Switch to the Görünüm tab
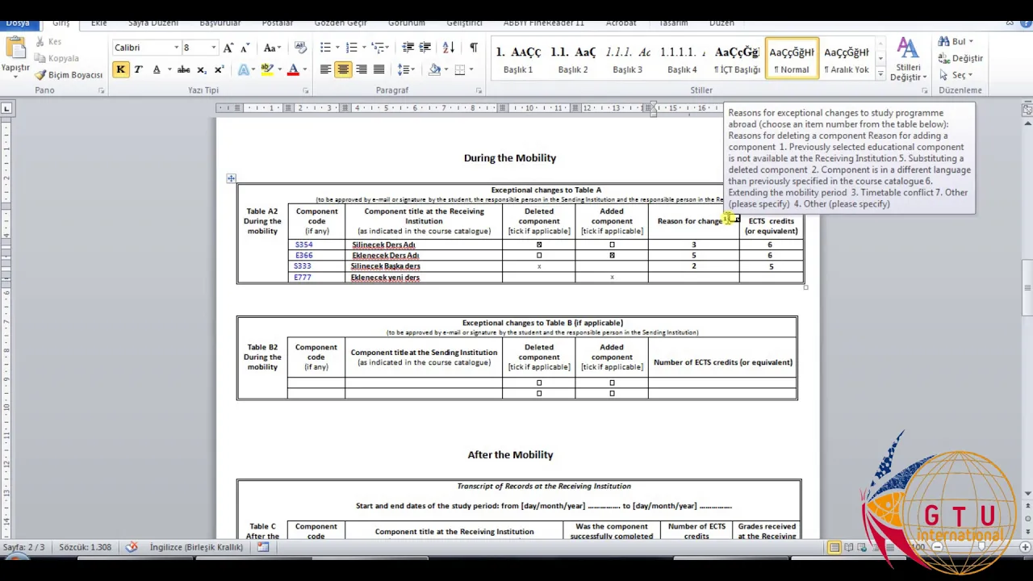Image resolution: width=1033 pixels, height=581 pixels. (x=407, y=23)
